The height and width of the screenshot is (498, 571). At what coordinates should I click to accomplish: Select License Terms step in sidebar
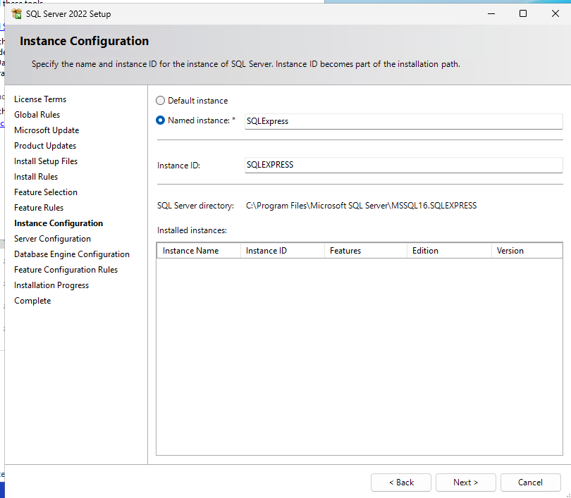click(40, 99)
